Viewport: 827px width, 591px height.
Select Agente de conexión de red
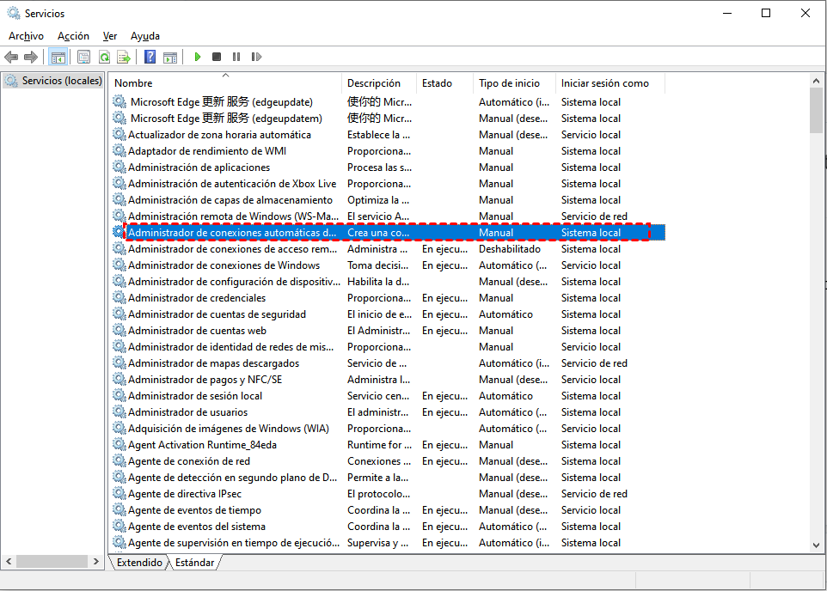(x=389, y=460)
